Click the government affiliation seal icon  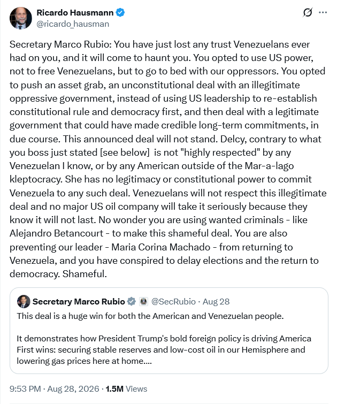tap(143, 301)
